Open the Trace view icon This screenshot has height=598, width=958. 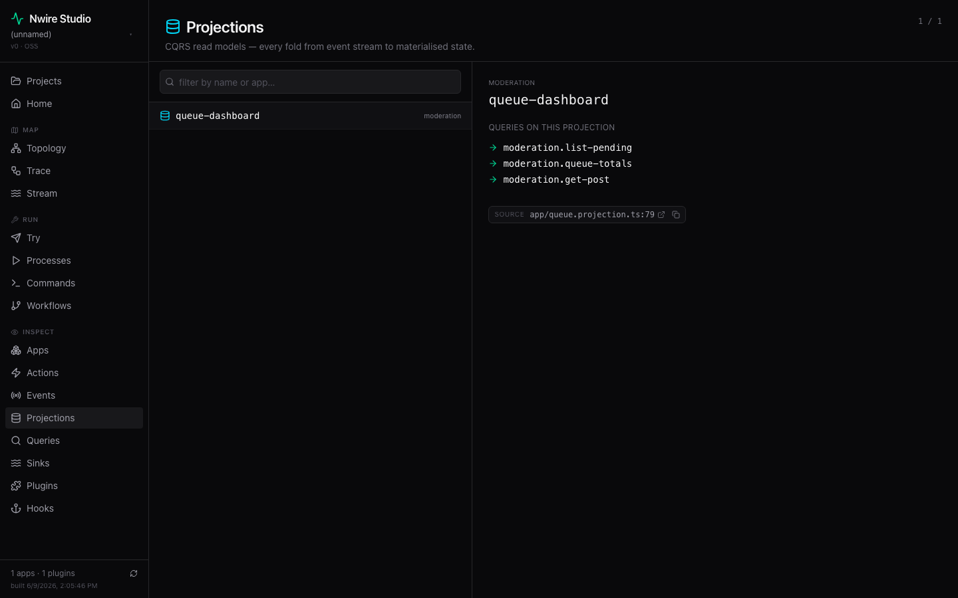(16, 171)
